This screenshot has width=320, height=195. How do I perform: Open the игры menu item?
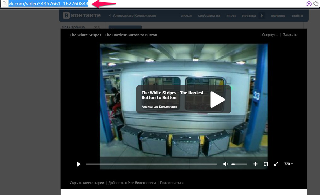[231, 15]
